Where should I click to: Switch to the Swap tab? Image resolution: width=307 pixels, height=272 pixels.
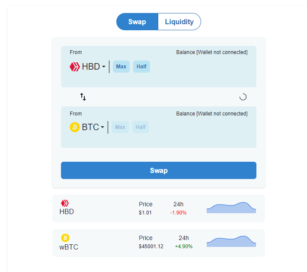137,22
